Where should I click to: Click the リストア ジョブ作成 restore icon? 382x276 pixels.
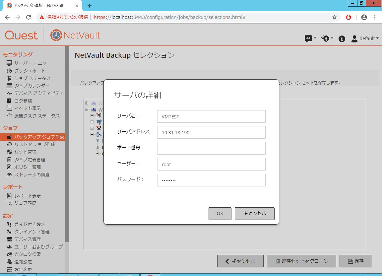(9, 144)
